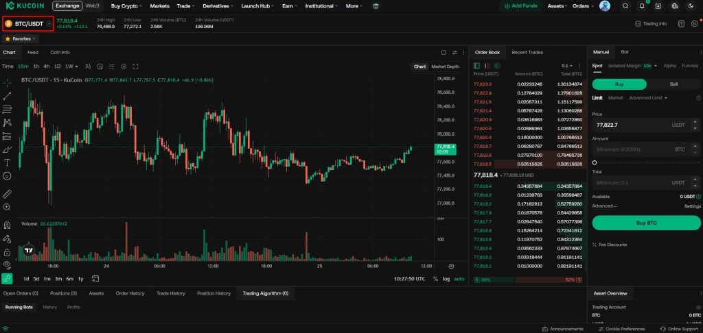
Task: Open the search magnifier in header
Action: (625, 5)
